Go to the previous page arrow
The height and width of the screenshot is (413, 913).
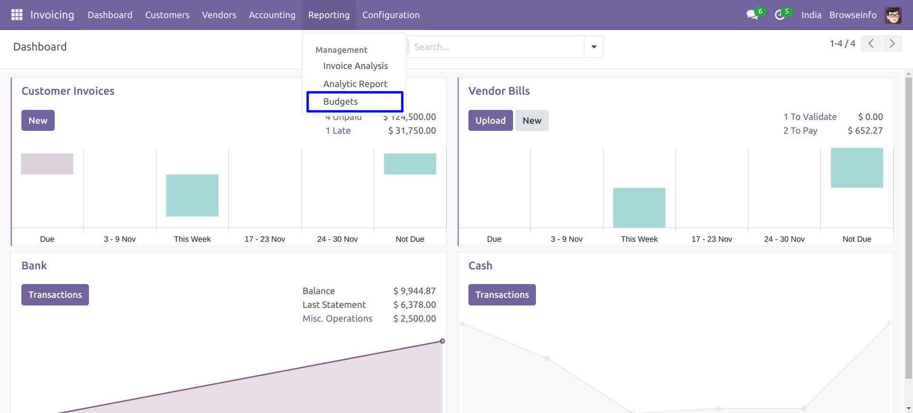pyautogui.click(x=871, y=44)
